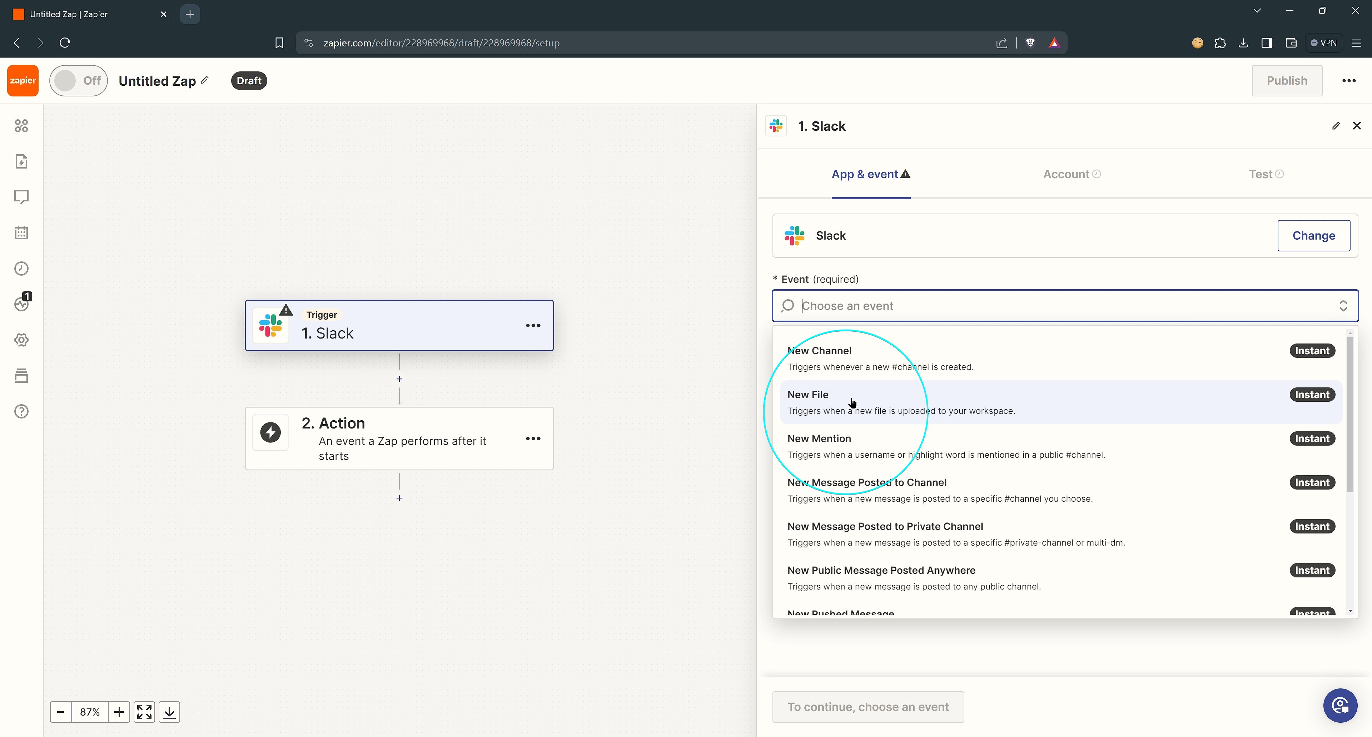This screenshot has height=737, width=1372.
Task: Open the browser extensions puzzle icon
Action: coord(1220,42)
